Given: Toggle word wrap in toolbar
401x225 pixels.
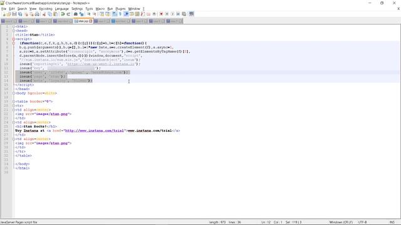Looking at the screenshot, I should pyautogui.click(x=115, y=14).
